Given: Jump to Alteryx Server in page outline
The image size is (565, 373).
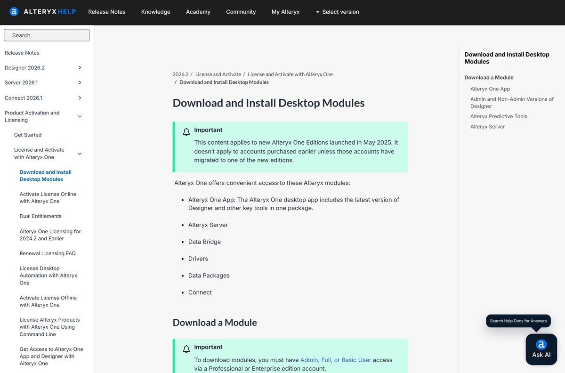Looking at the screenshot, I should click(x=487, y=127).
